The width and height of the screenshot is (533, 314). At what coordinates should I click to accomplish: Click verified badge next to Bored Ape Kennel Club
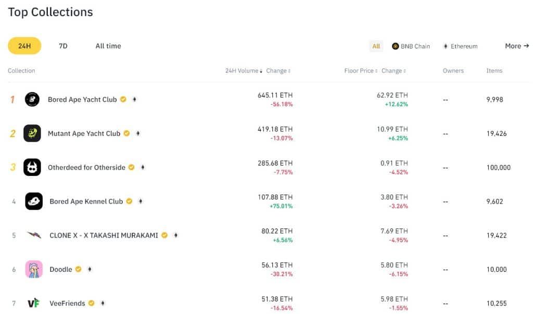pyautogui.click(x=129, y=201)
